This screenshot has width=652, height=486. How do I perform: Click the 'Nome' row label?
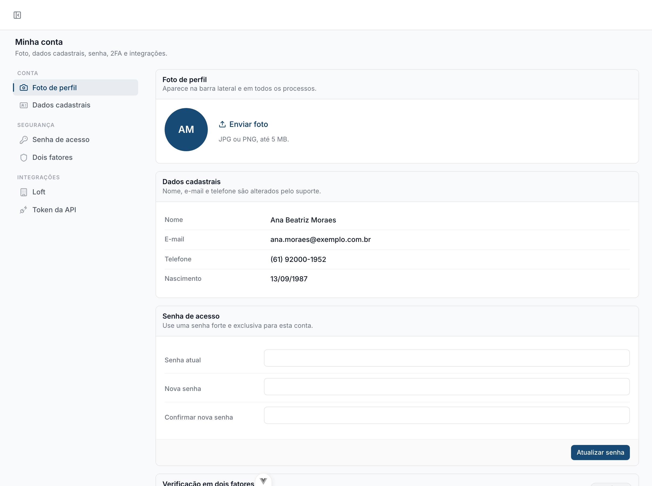[174, 220]
